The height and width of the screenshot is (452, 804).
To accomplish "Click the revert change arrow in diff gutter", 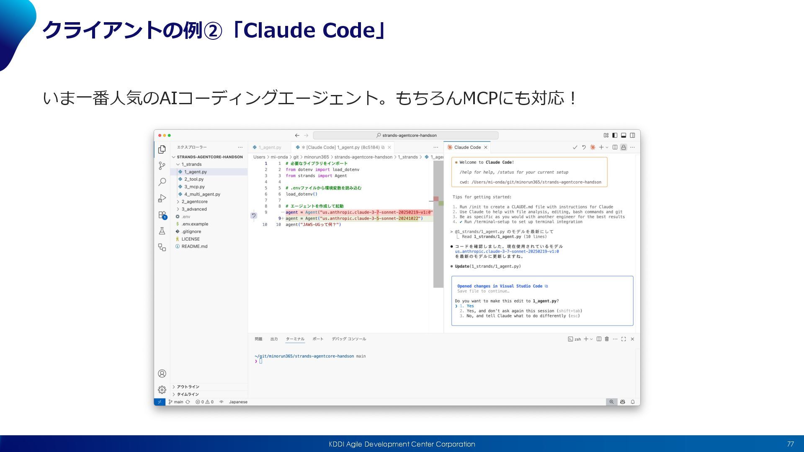I will (x=254, y=216).
